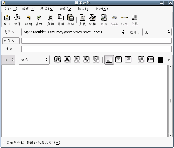Open the 签名 signature dropdown showing 无

pos(157,32)
